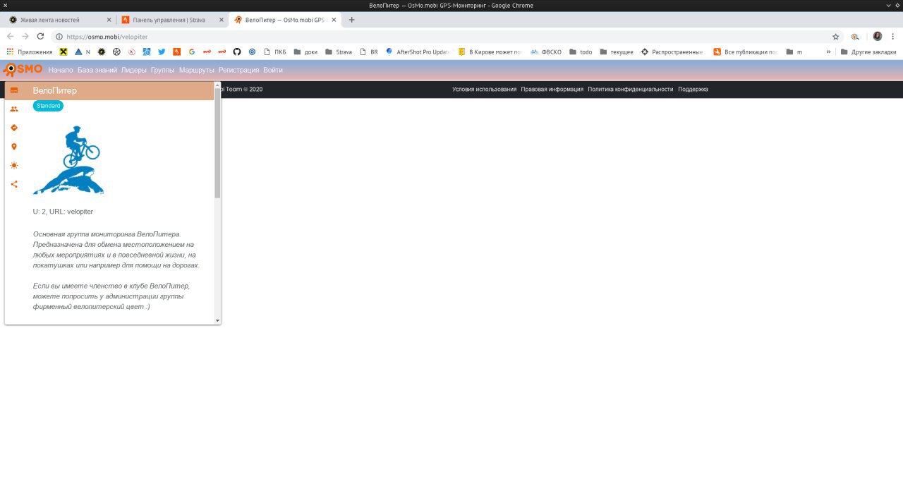Open Правовая информация footer link

click(552, 90)
